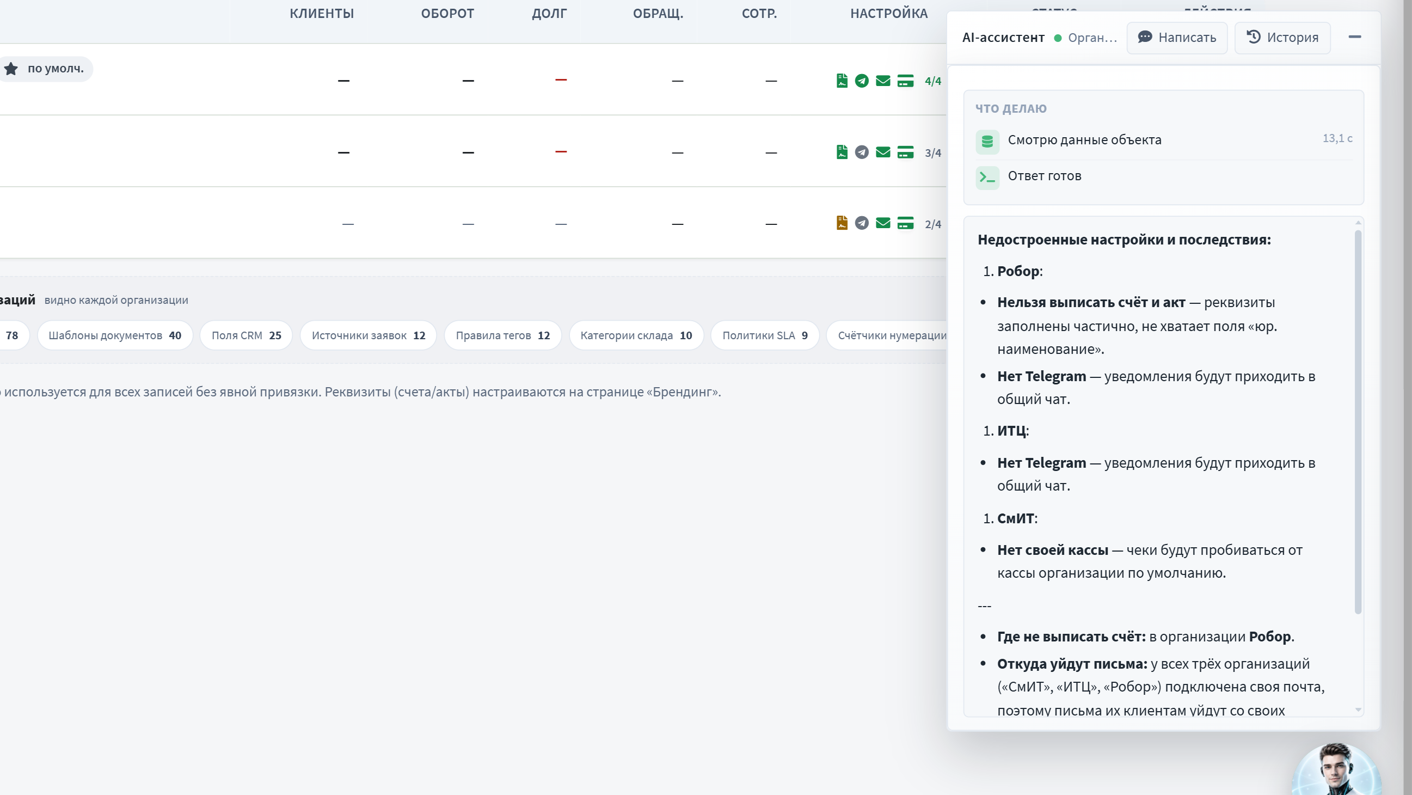Minimize the AI-ассистент panel

pos(1354,37)
